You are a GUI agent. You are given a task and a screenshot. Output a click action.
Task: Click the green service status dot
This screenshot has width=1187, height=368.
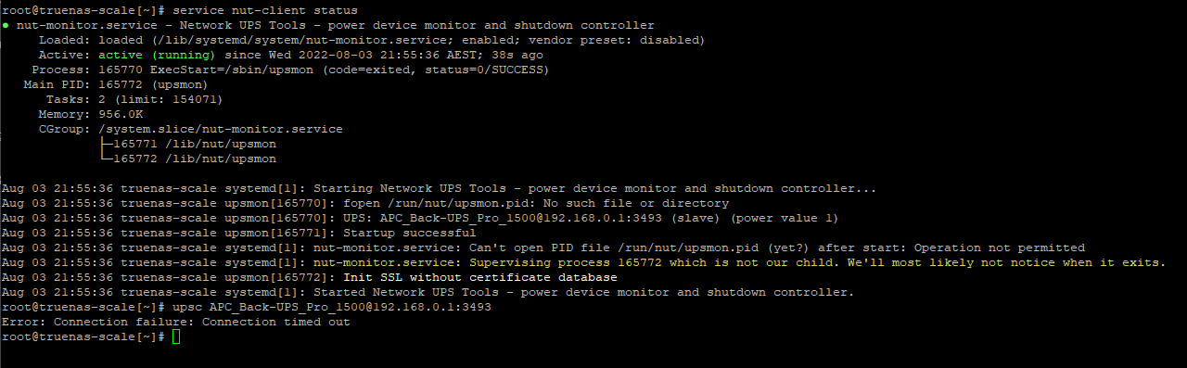tap(6, 26)
